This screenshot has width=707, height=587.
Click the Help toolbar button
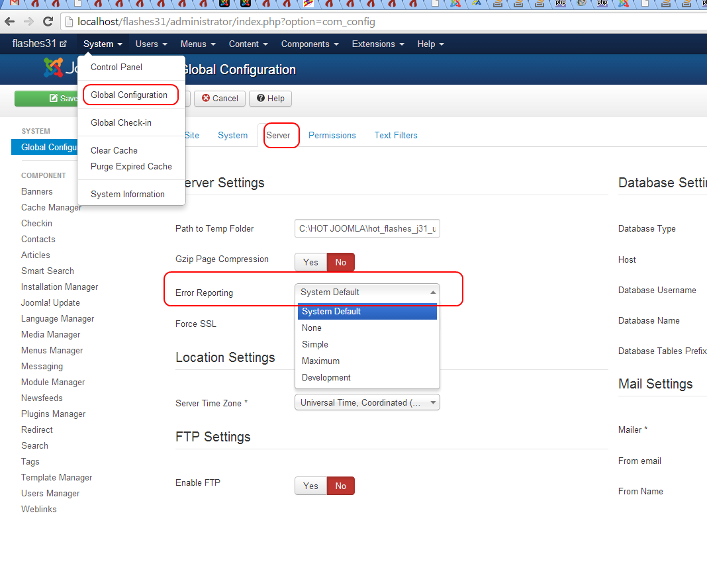point(271,99)
